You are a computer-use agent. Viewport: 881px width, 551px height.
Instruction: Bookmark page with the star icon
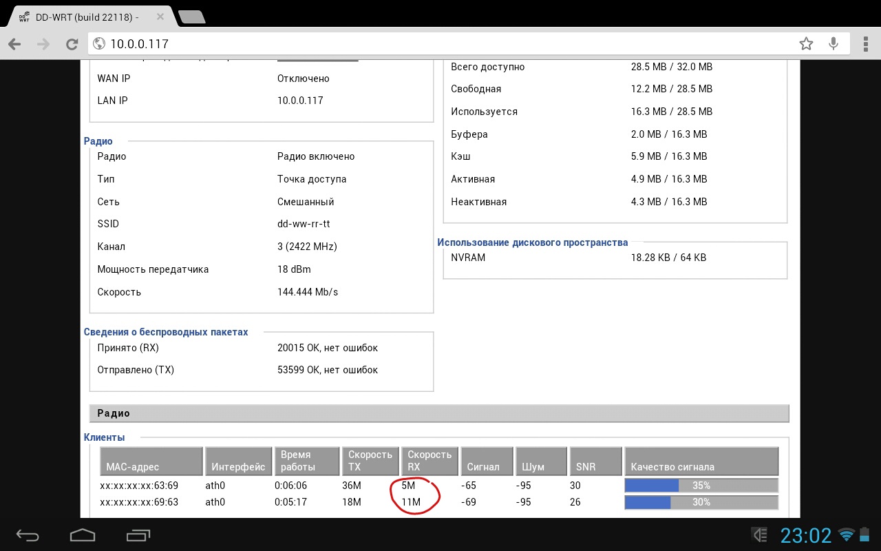pos(806,44)
